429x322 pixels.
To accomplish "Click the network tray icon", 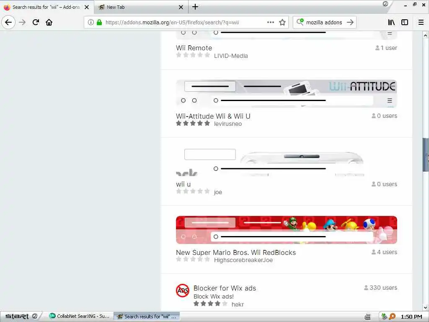I will (384, 316).
